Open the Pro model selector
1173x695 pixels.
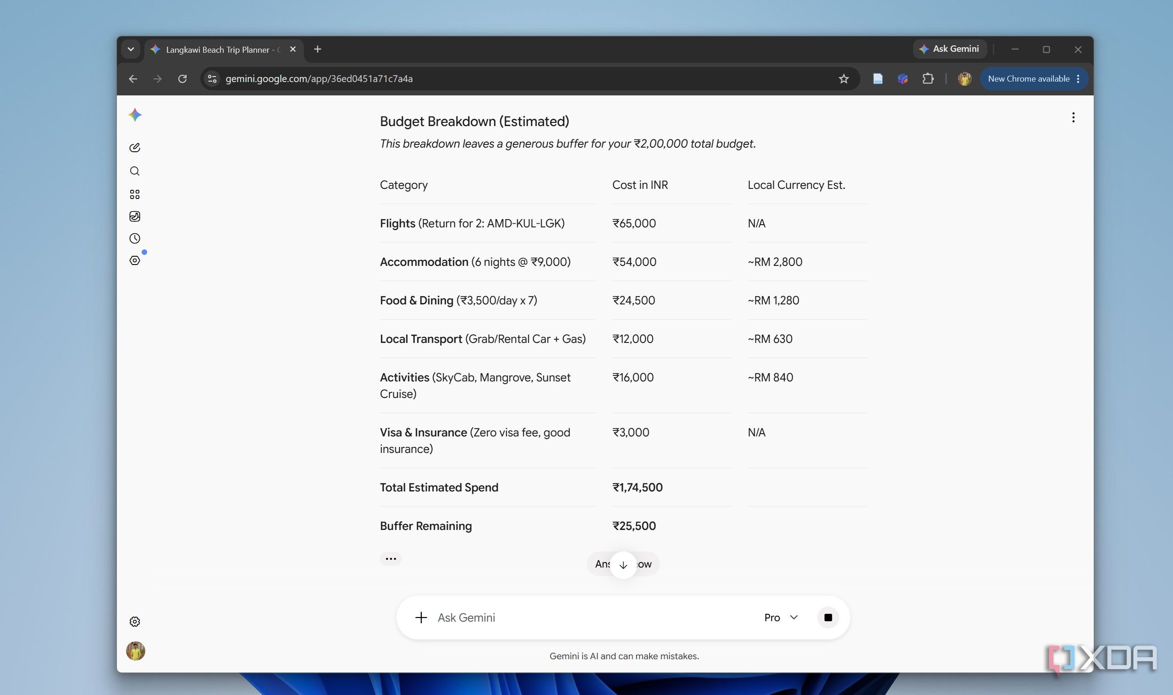[781, 617]
